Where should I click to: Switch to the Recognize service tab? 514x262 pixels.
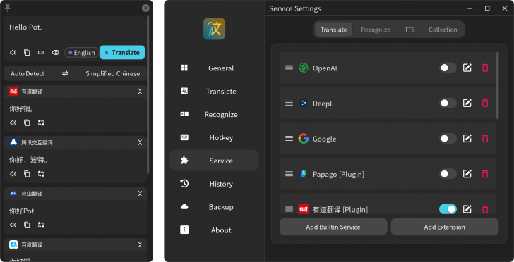(376, 30)
